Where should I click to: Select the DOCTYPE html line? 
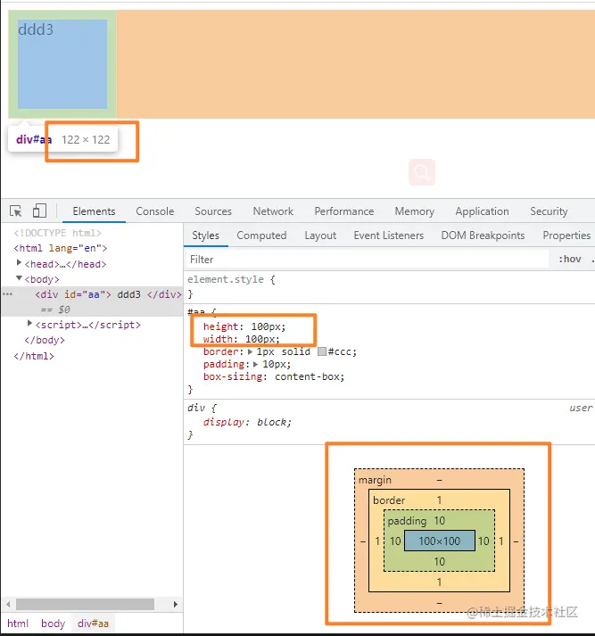pos(58,233)
